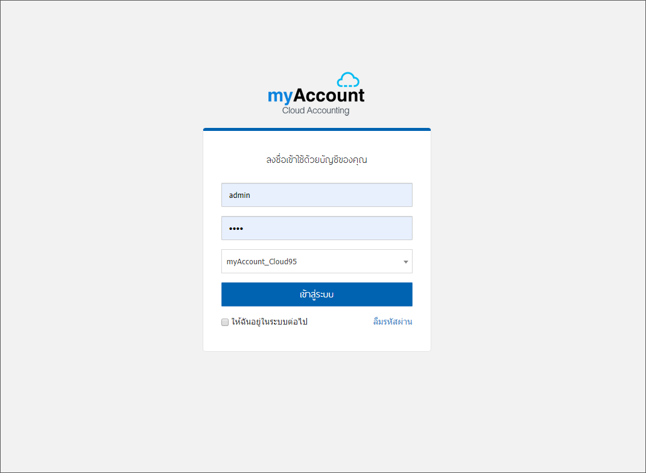Click the ให้ฉันอยู่ในระบบต่อไป label text
Screen dimensions: 646x473
(x=270, y=322)
